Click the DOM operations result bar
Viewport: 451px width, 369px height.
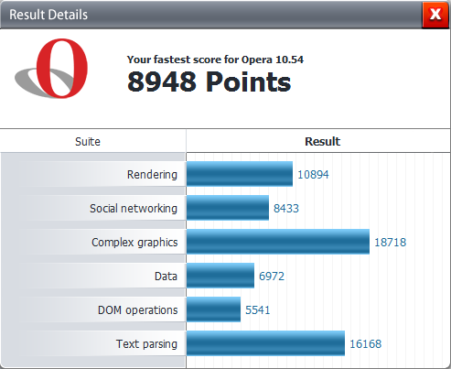pyautogui.click(x=213, y=309)
